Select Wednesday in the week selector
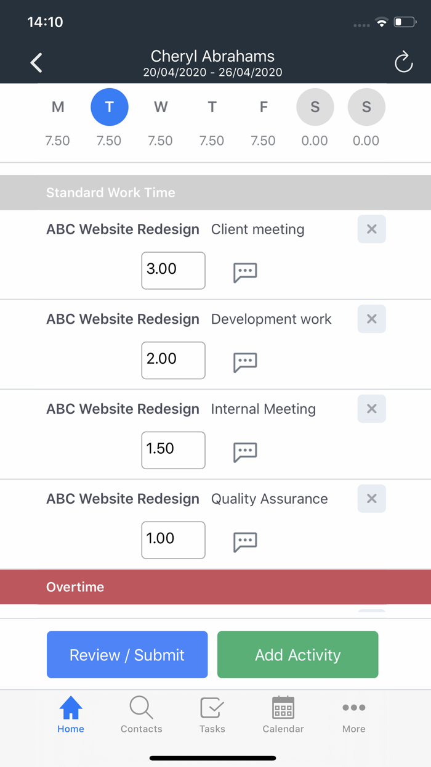431x767 pixels. coord(161,107)
